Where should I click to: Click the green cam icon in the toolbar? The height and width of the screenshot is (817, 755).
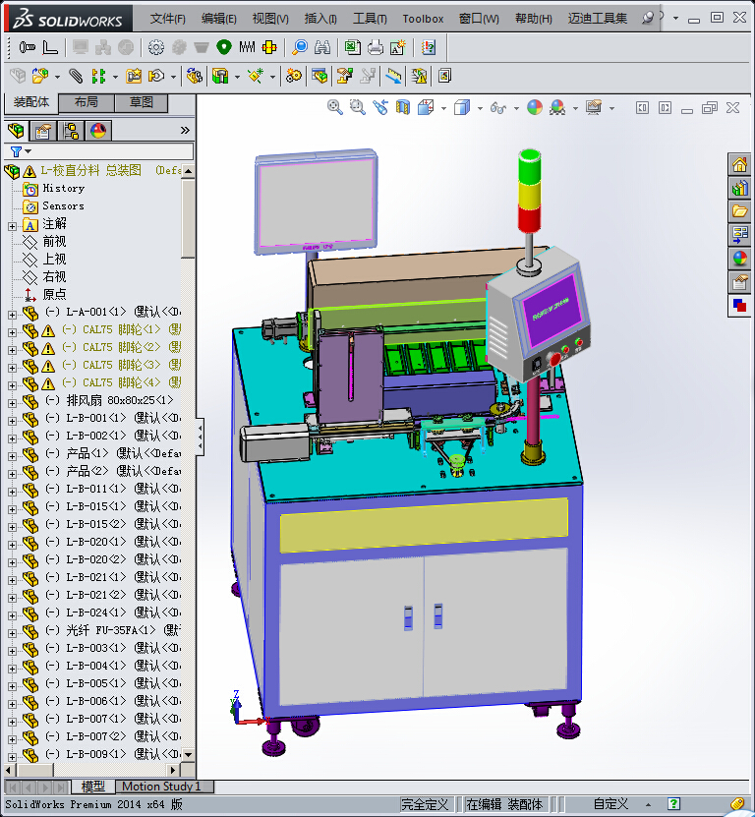(x=224, y=47)
